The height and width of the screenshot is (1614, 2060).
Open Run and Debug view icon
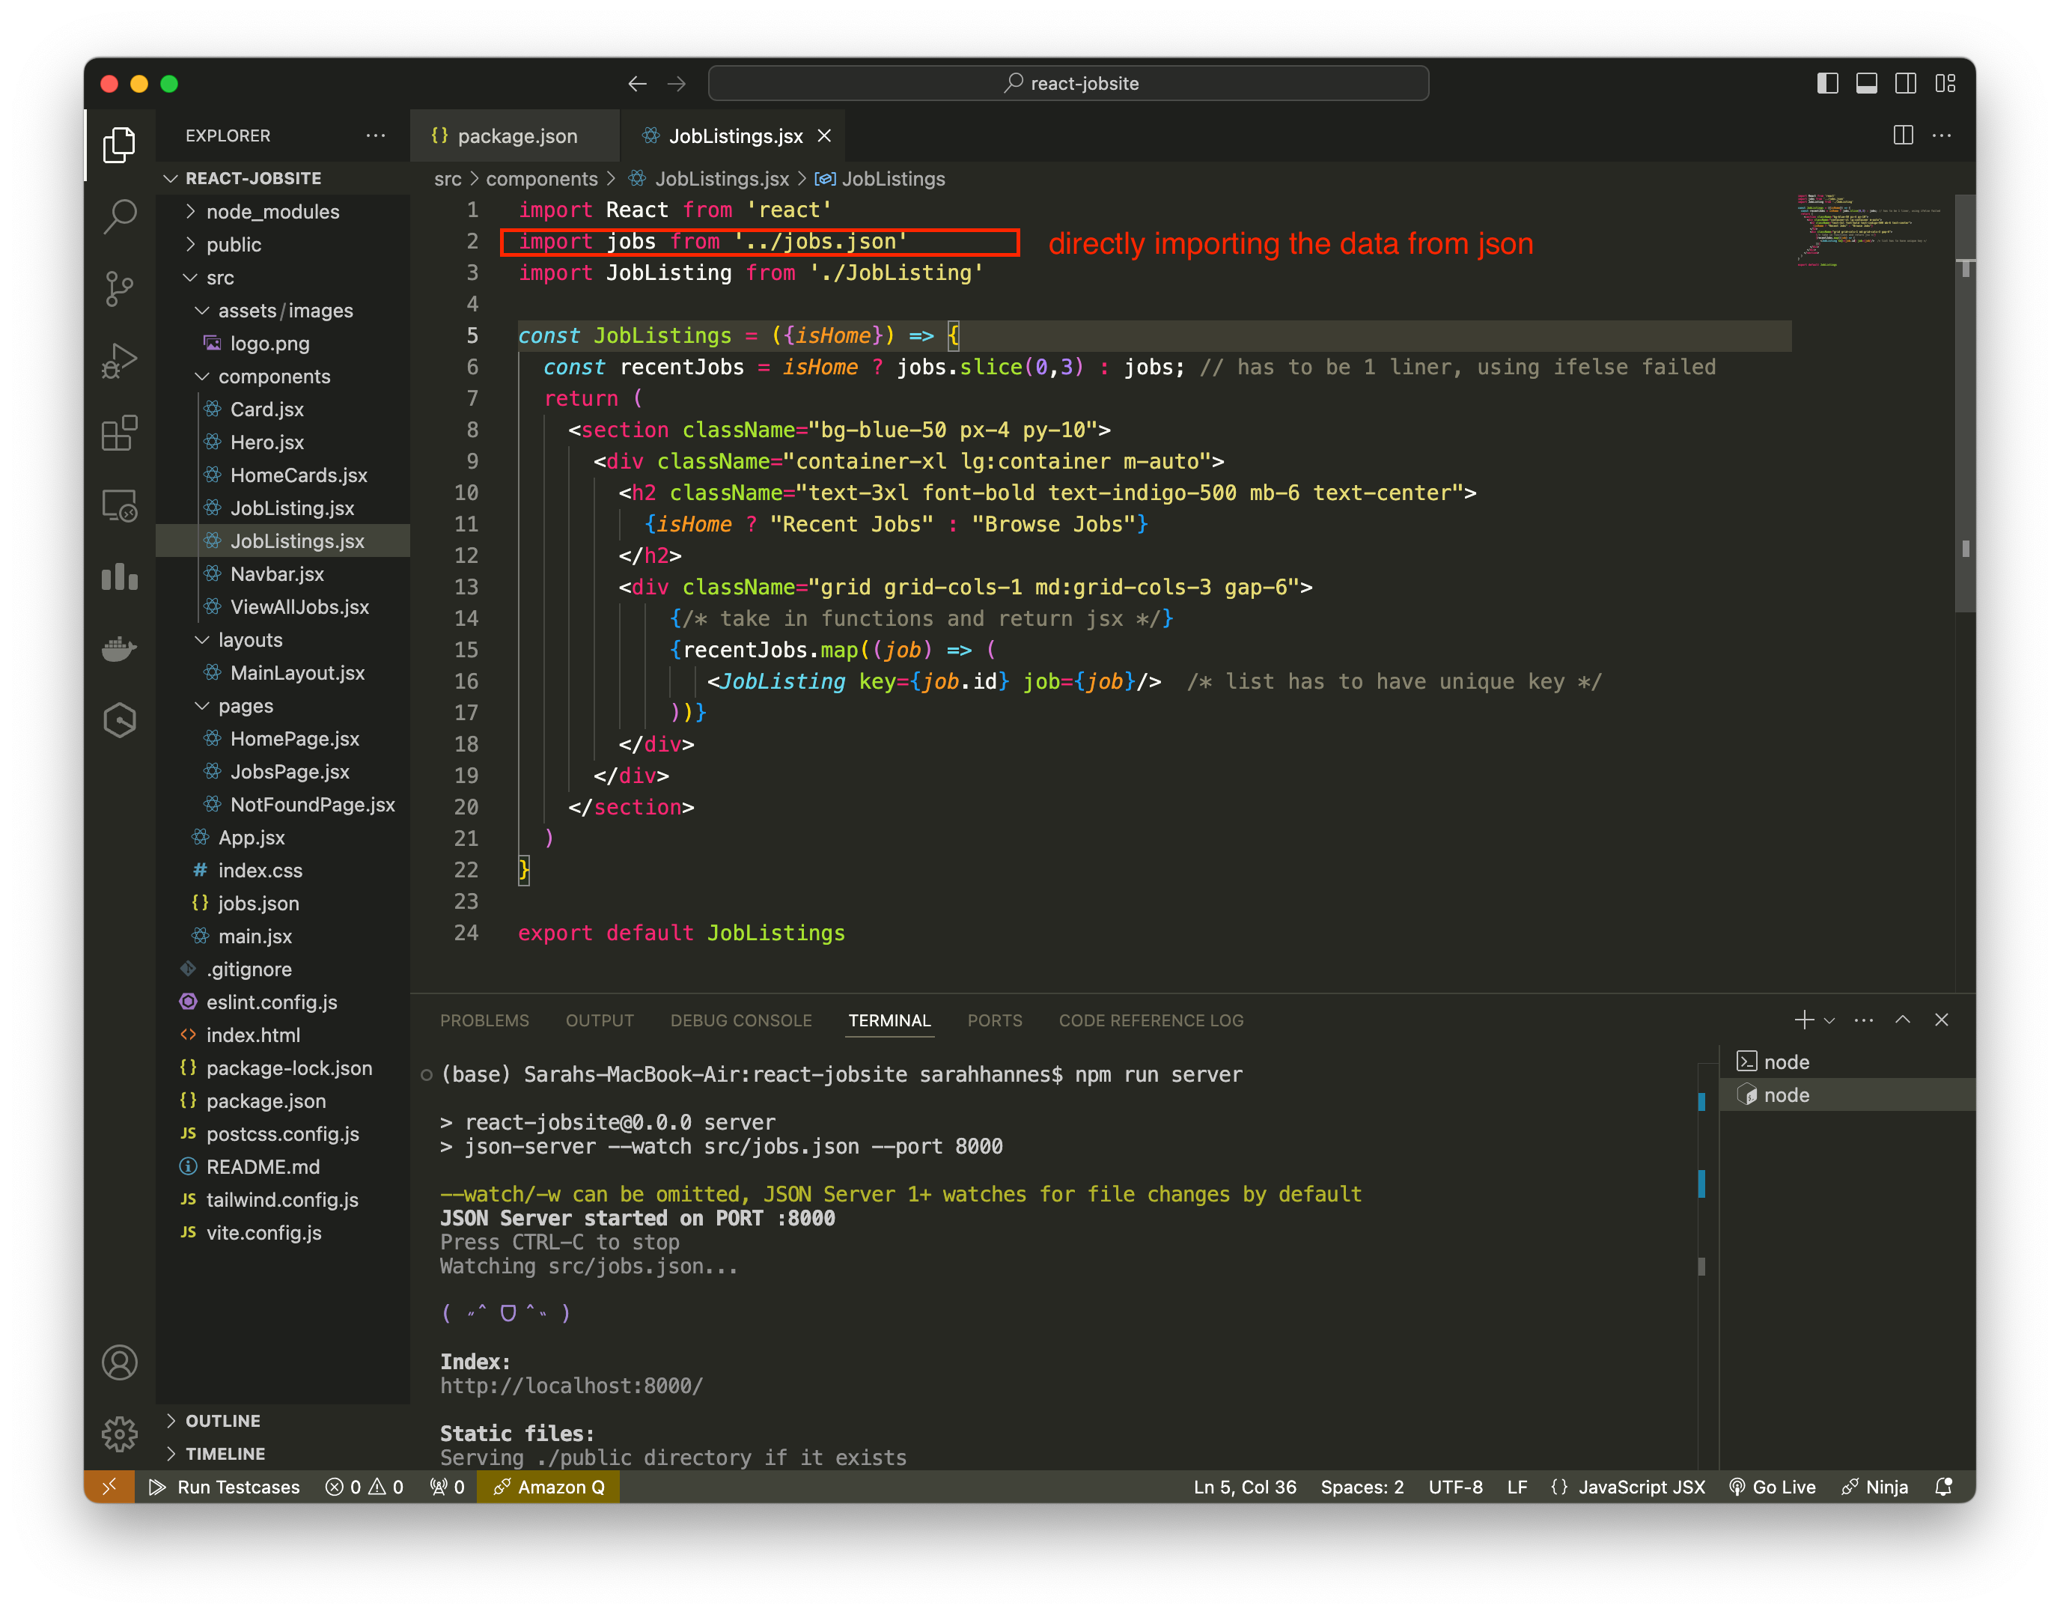coord(119,360)
